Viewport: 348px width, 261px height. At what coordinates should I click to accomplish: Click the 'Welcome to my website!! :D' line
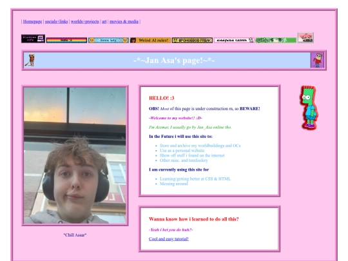(175, 118)
